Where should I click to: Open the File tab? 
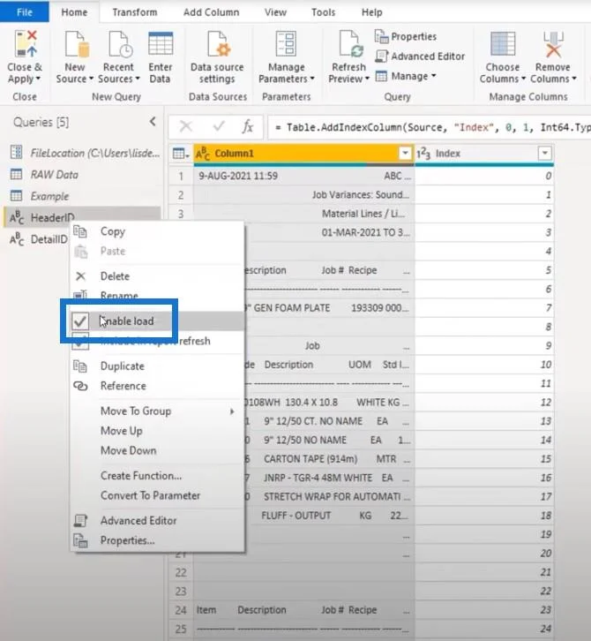[25, 12]
